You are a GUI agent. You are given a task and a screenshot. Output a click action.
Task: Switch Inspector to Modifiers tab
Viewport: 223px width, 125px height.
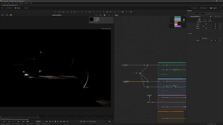pyautogui.click(x=209, y=14)
